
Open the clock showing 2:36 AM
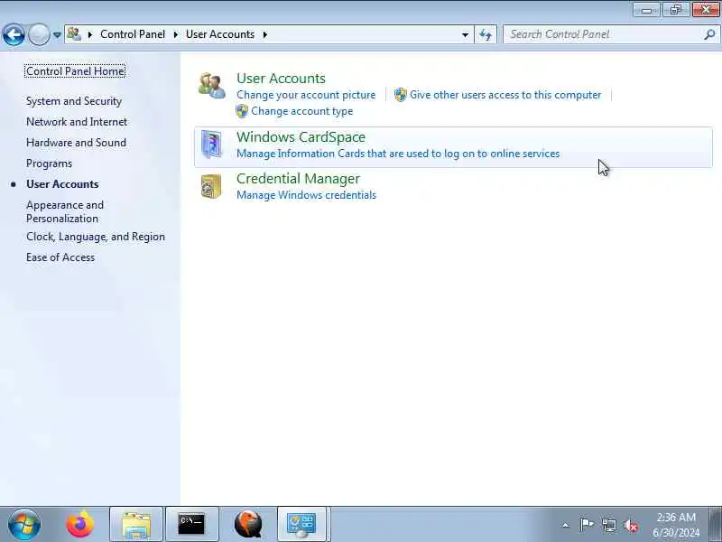676,525
